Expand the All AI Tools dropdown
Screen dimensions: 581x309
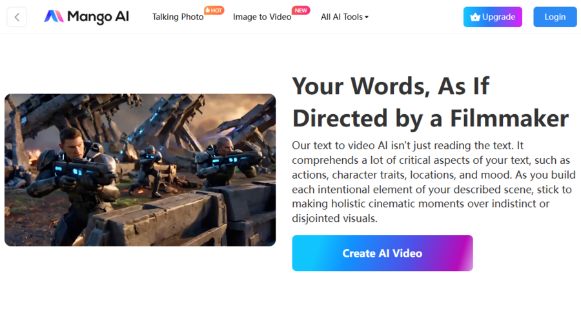[344, 17]
